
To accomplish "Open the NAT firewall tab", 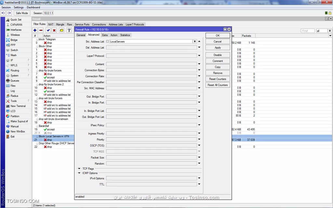I will (51, 24).
